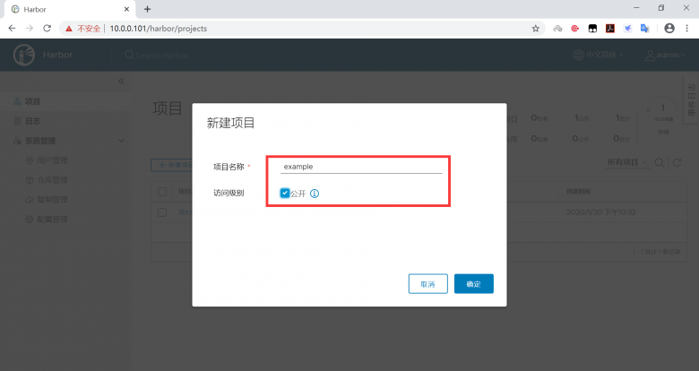699x371 pixels.
Task: Click the address bar URL 10.0.0.101/harbor/projects
Action: pos(159,29)
